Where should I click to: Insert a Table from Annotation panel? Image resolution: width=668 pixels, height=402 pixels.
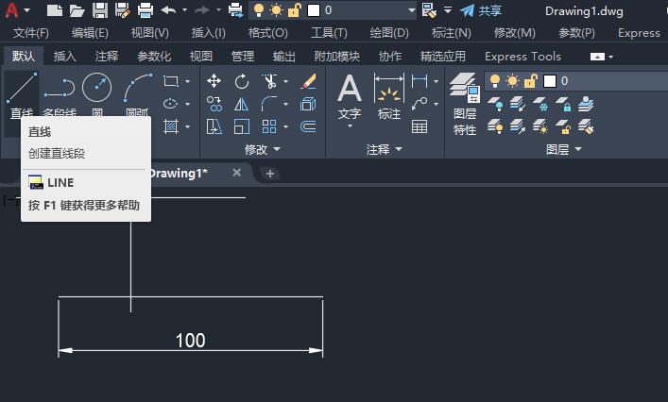pos(420,126)
